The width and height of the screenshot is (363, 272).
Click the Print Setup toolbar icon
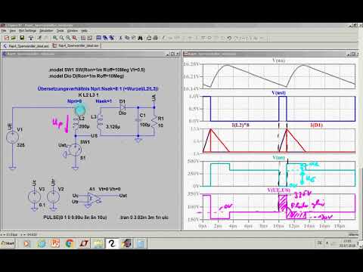pos(149,38)
